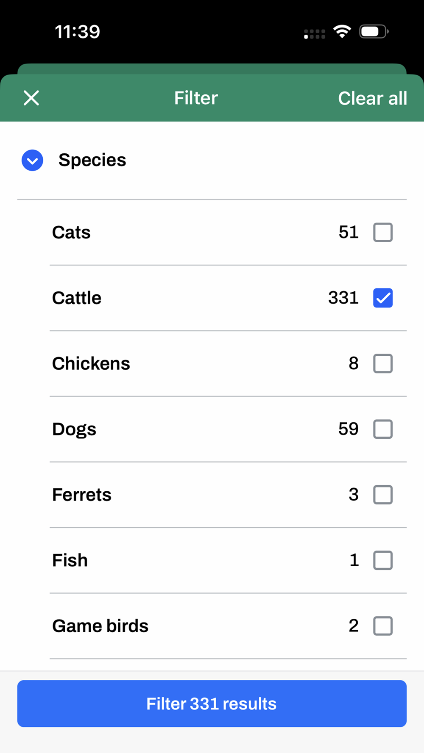
Task: Check the Cats checkbox
Action: [382, 232]
